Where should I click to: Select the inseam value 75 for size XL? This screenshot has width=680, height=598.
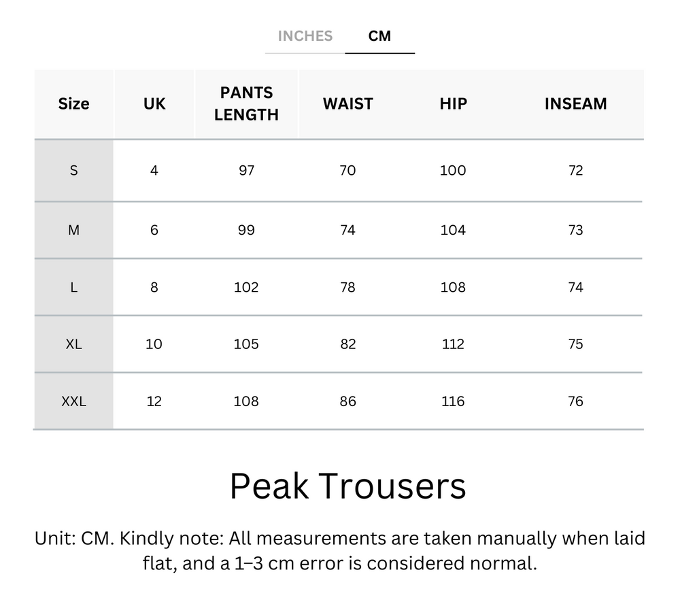576,344
